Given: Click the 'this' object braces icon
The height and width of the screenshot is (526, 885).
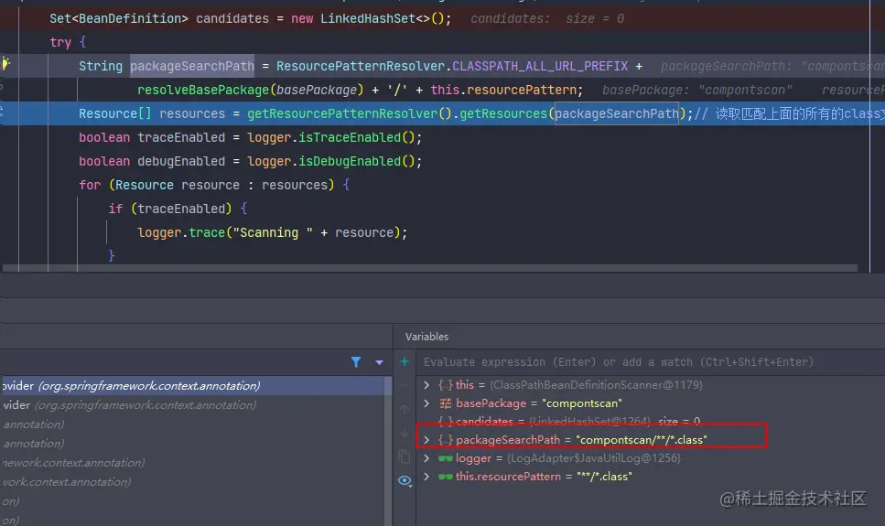Looking at the screenshot, I should pos(446,385).
